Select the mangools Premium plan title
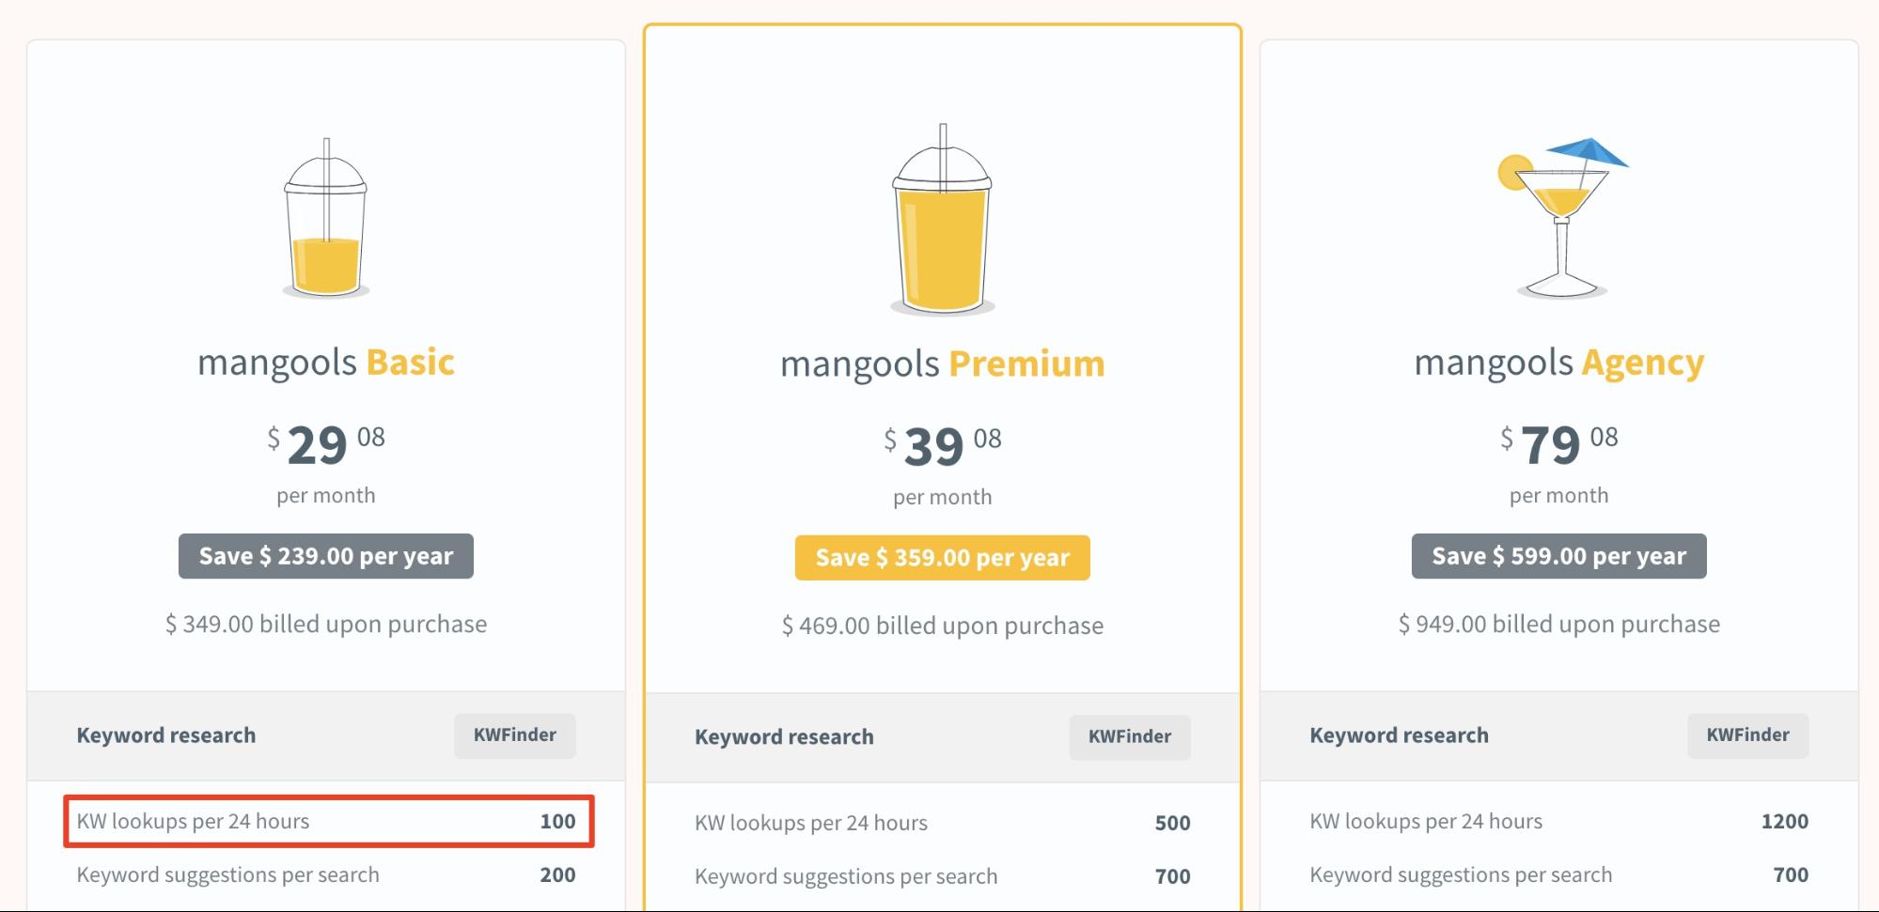This screenshot has height=912, width=1879. [x=941, y=363]
